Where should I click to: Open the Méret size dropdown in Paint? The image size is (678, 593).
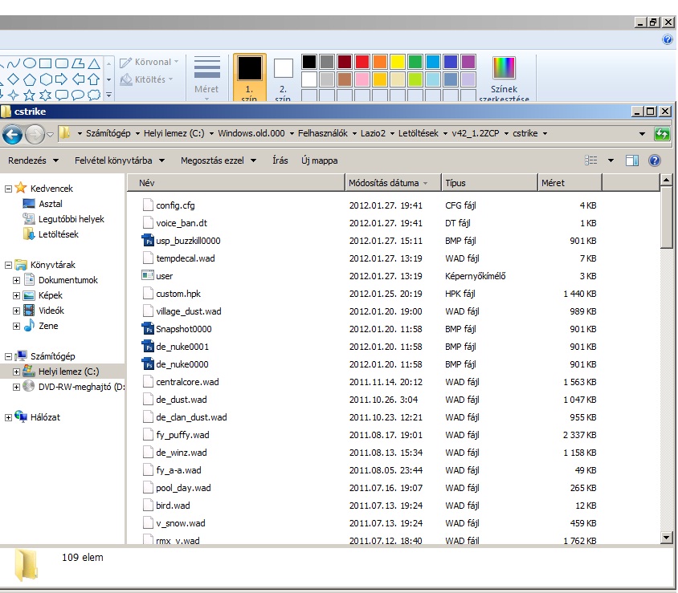tap(206, 78)
